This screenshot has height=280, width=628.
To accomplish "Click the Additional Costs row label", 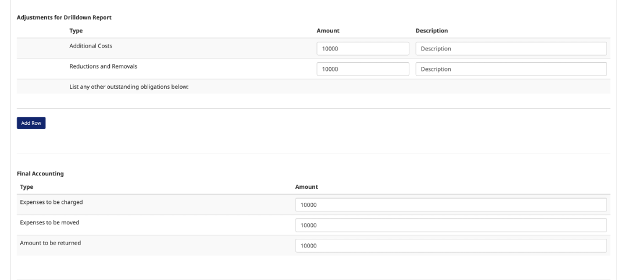I will tap(91, 46).
